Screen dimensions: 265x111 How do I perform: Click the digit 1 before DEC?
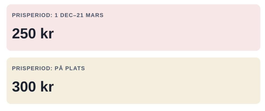tap(56, 15)
